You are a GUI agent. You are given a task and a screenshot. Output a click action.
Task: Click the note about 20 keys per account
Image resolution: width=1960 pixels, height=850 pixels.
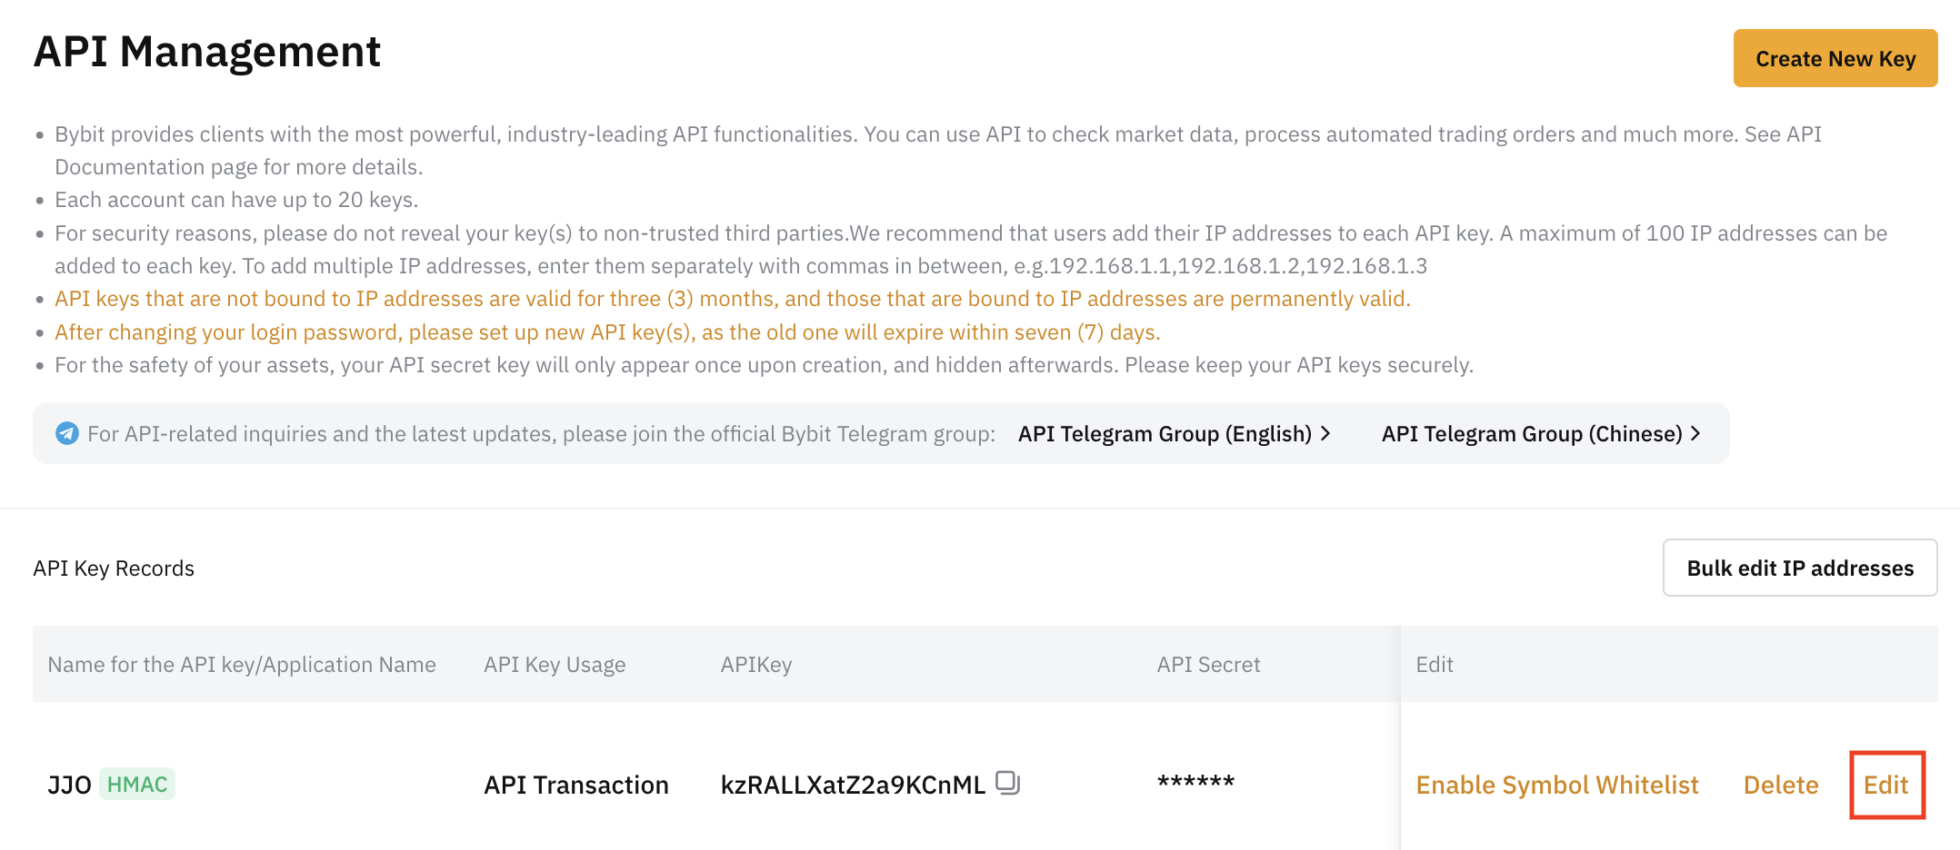[236, 199]
